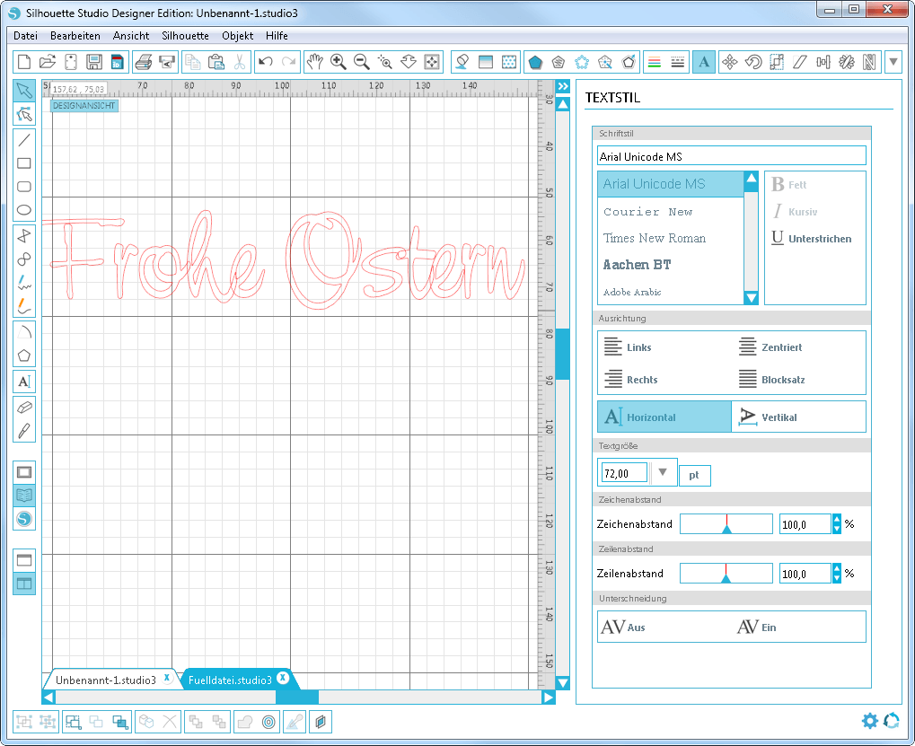Viewport: 915px width, 746px height.
Task: Pick the Rectangle drawing tool
Action: point(24,163)
